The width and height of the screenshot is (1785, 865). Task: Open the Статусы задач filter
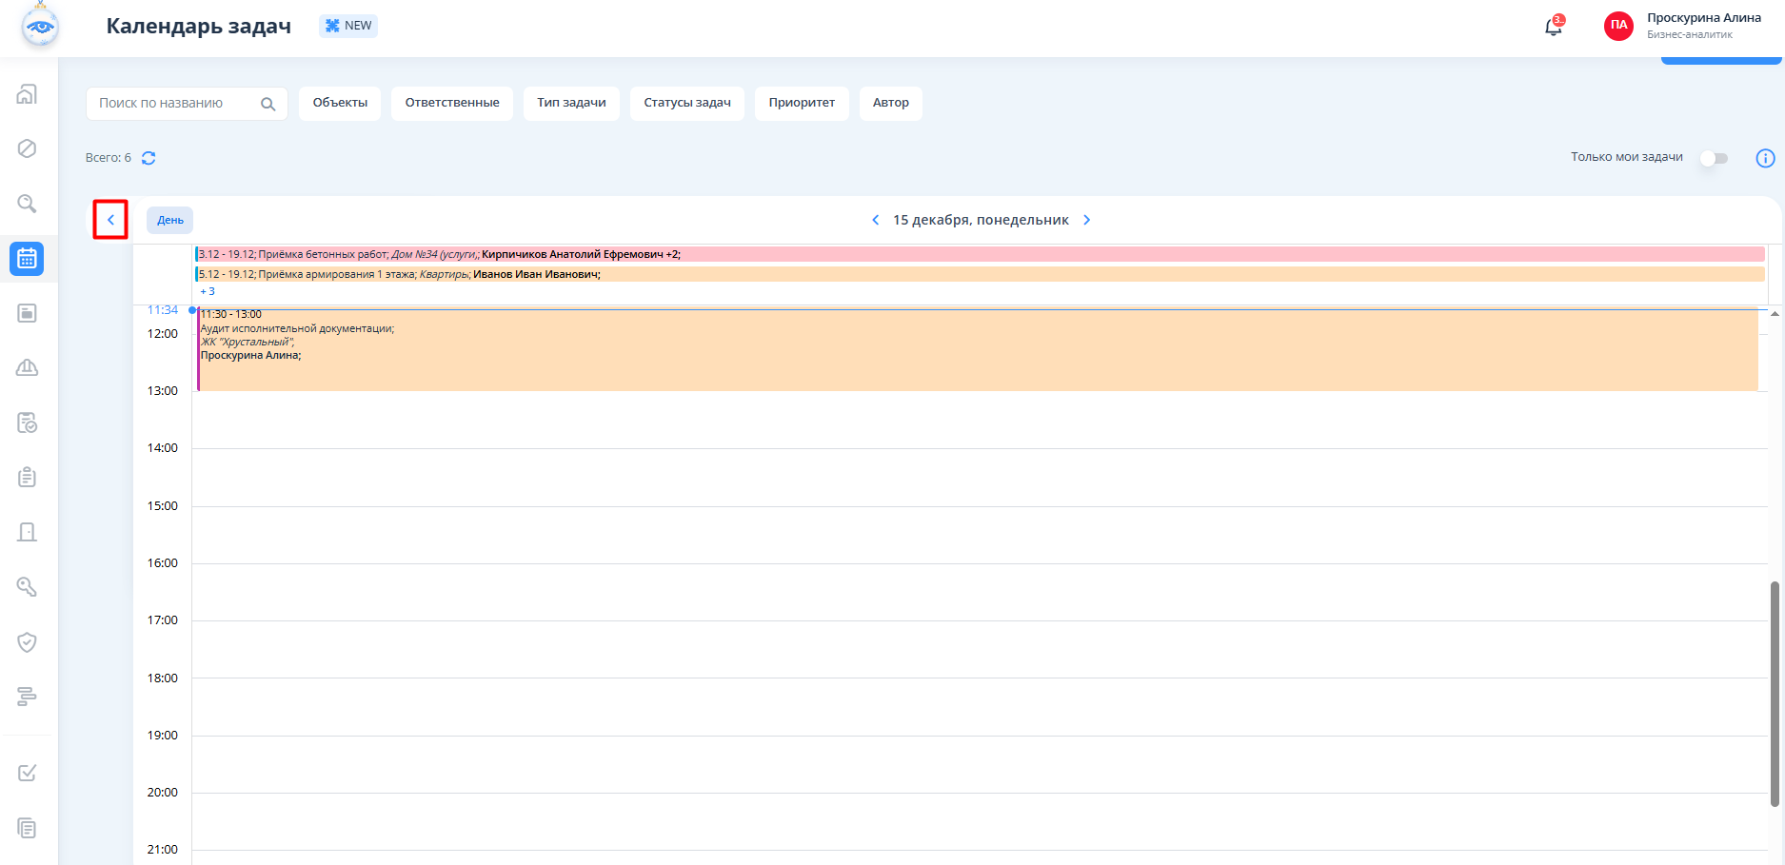686,103
